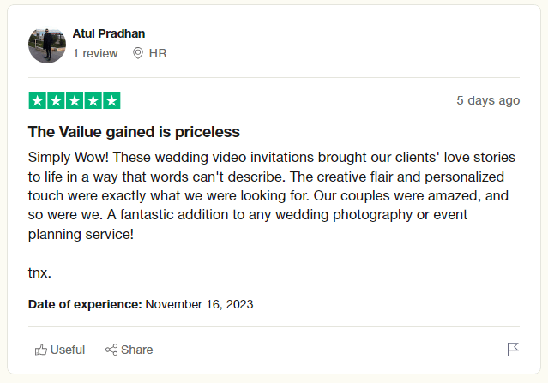Click the first green rating star

[38, 100]
